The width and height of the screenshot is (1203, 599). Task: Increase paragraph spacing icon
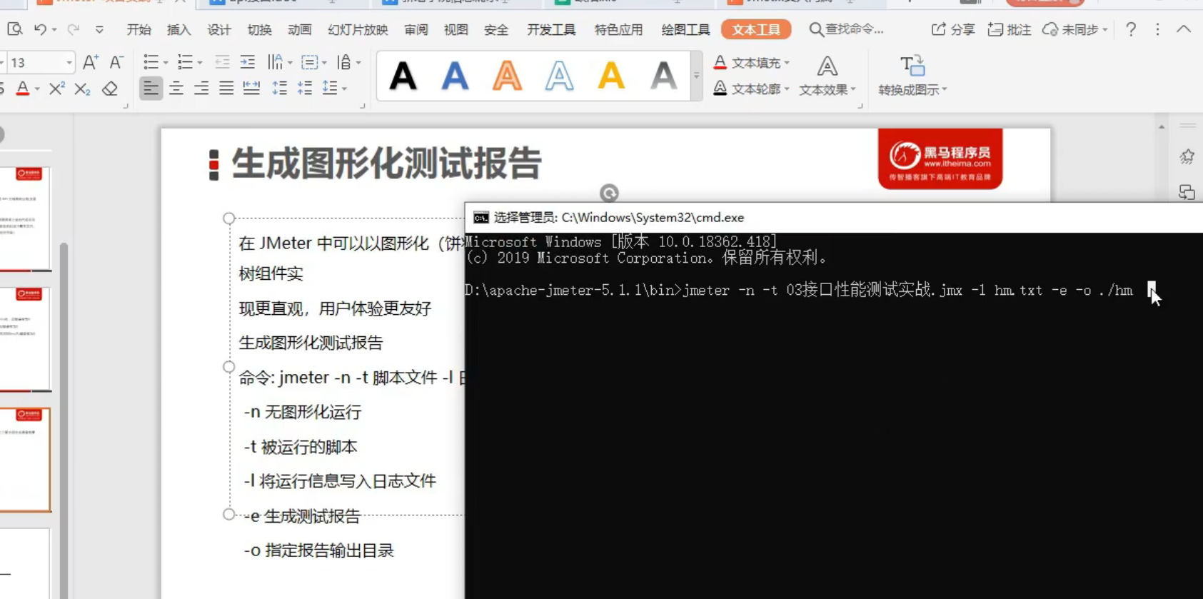279,89
